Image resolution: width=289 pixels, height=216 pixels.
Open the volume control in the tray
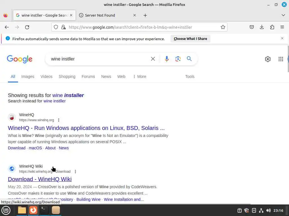click(x=268, y=210)
